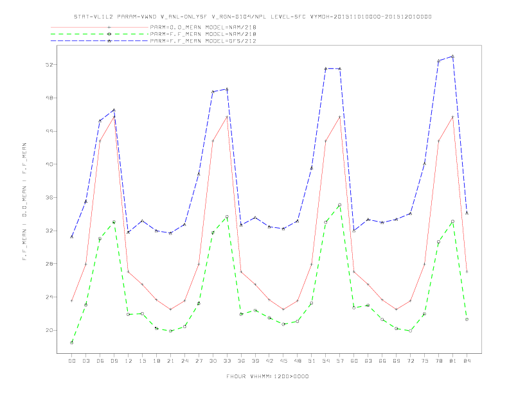Click the y-axis tick label 44
Image resolution: width=509 pixels, height=393 pixels.
(49, 131)
